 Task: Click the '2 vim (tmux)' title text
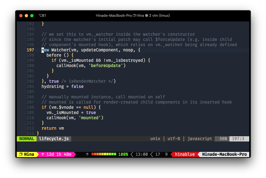pyautogui.click(x=159, y=16)
